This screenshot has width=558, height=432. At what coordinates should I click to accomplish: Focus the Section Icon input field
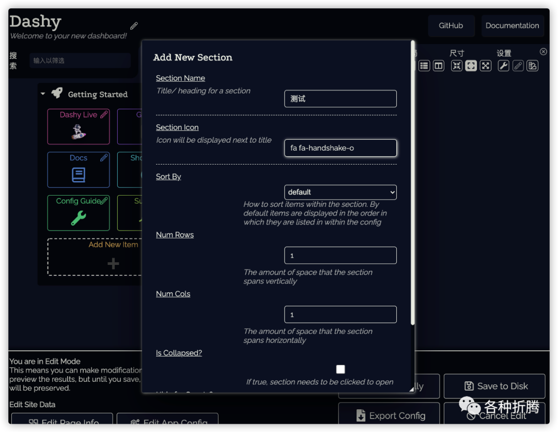(x=340, y=148)
